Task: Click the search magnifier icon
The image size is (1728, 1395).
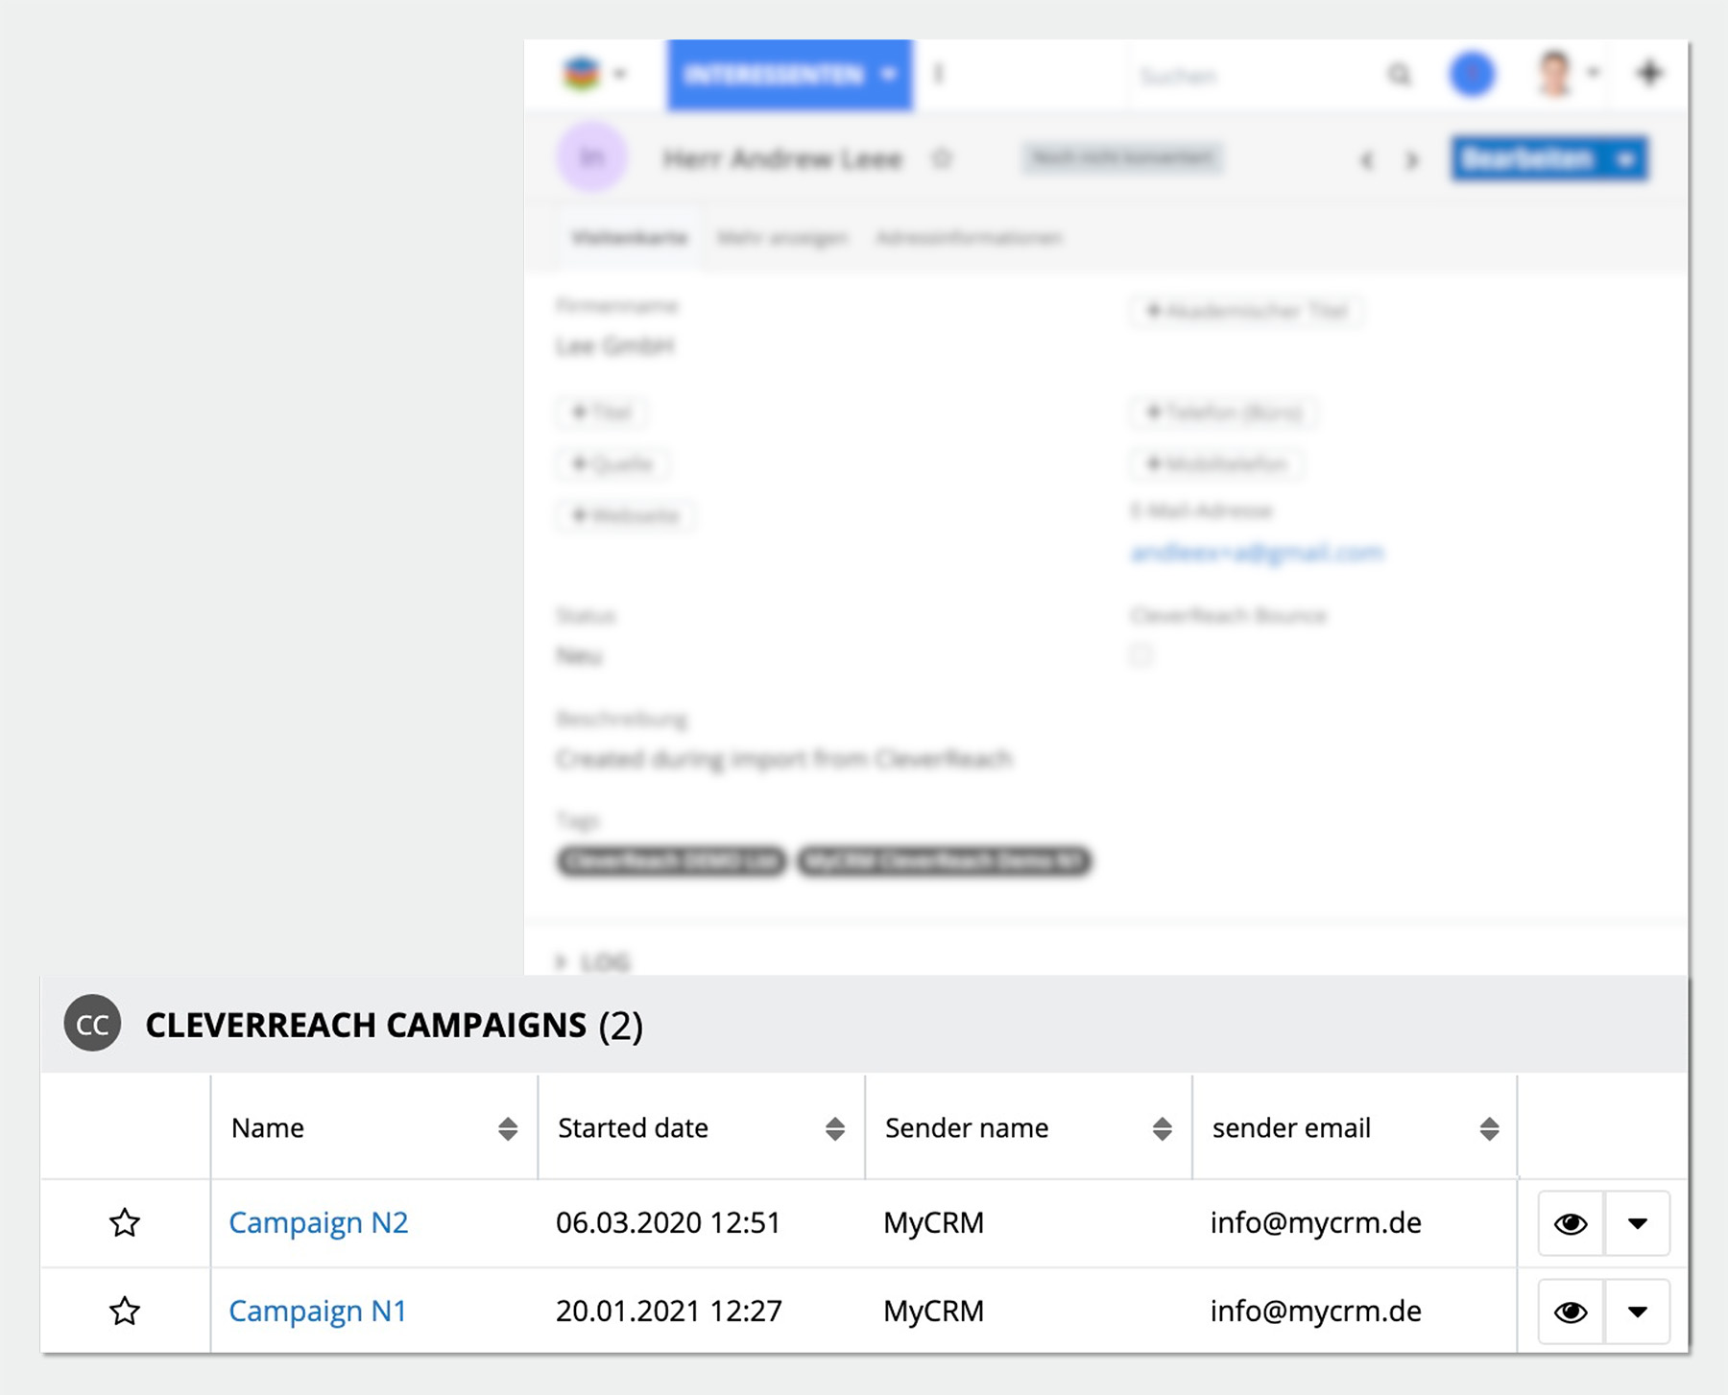Action: point(1400,75)
